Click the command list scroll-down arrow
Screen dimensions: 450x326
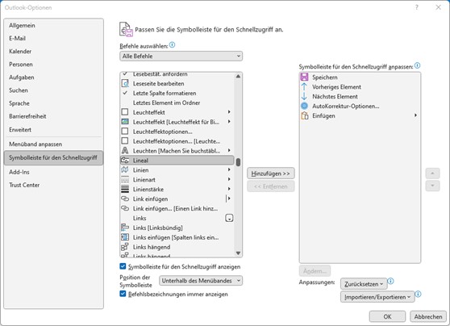click(238, 253)
